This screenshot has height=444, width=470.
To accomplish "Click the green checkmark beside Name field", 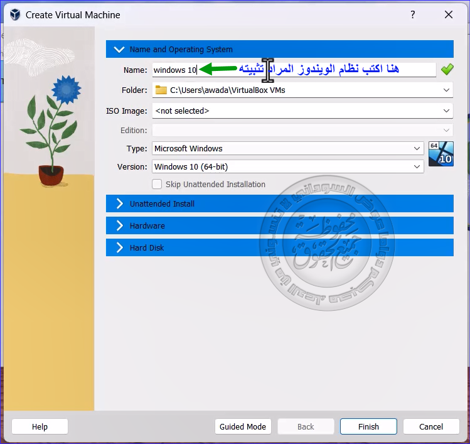I will (447, 70).
